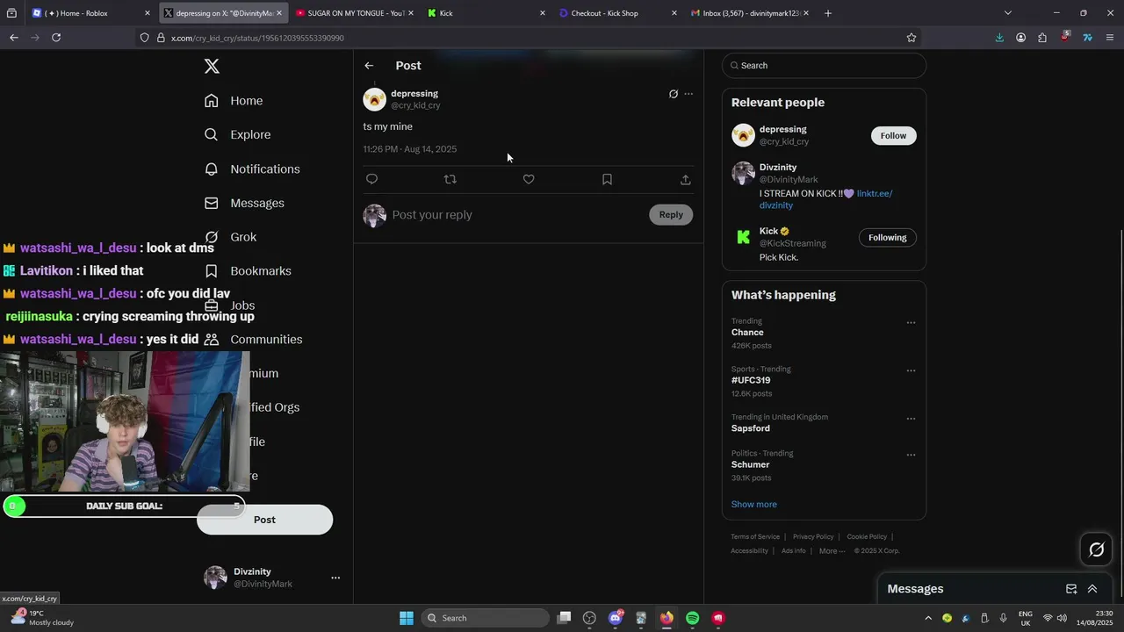Open a new browser tab

point(827,13)
